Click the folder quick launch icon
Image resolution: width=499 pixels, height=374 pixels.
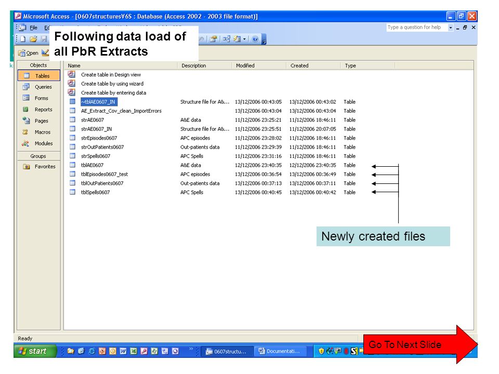(x=71, y=351)
